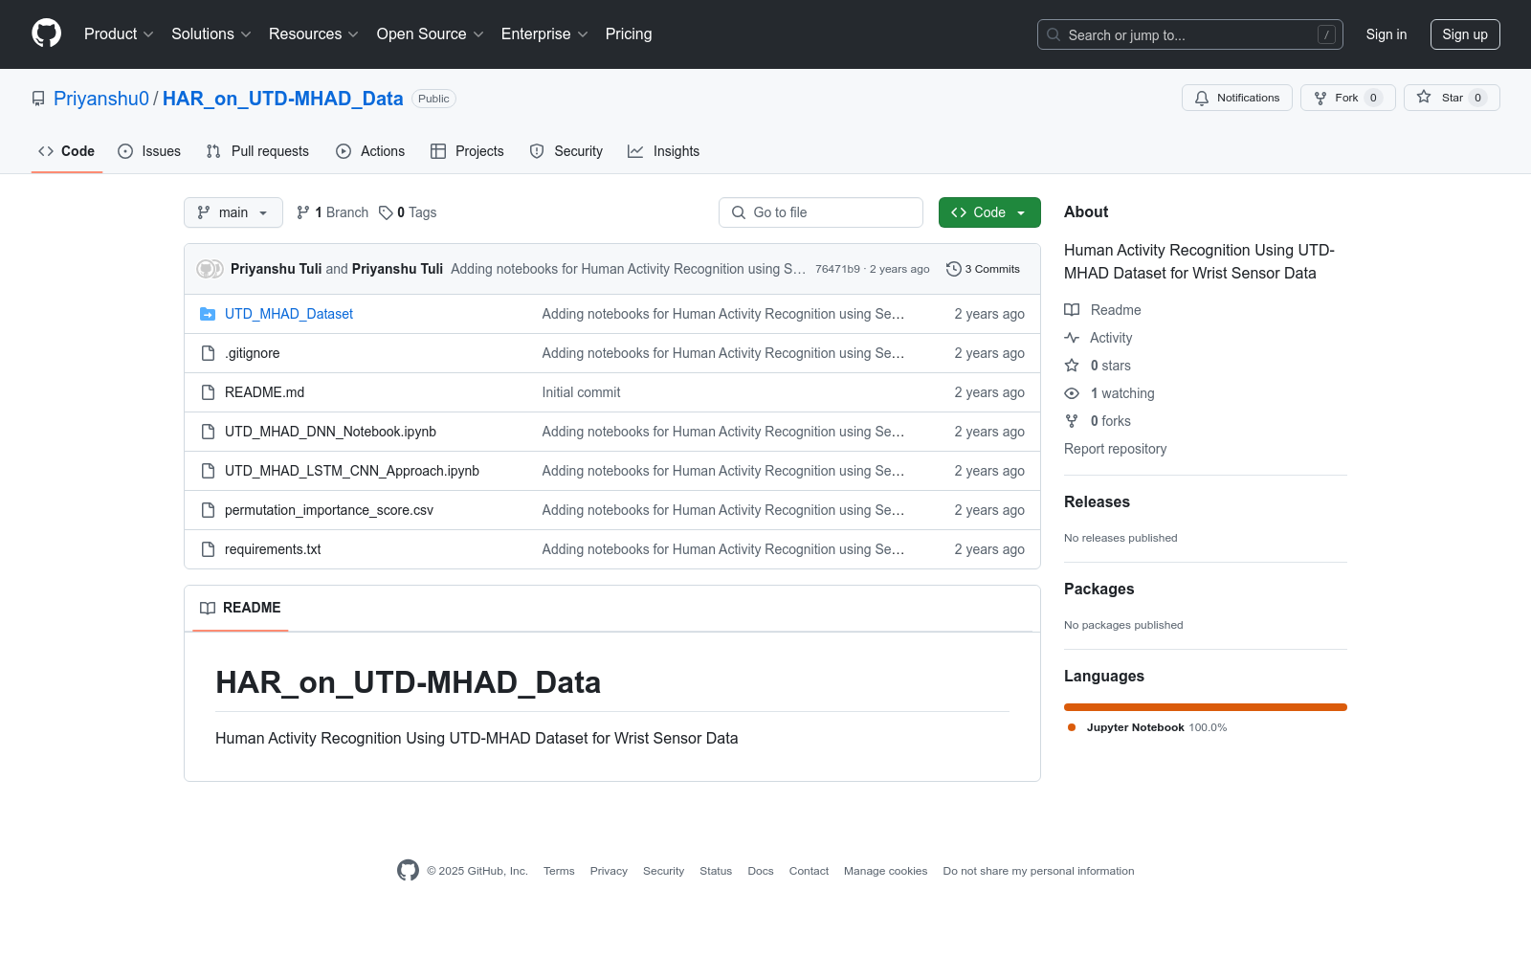This screenshot has width=1531, height=957.
Task: Click the fork icon beside 0 forks
Action: coord(1072,421)
